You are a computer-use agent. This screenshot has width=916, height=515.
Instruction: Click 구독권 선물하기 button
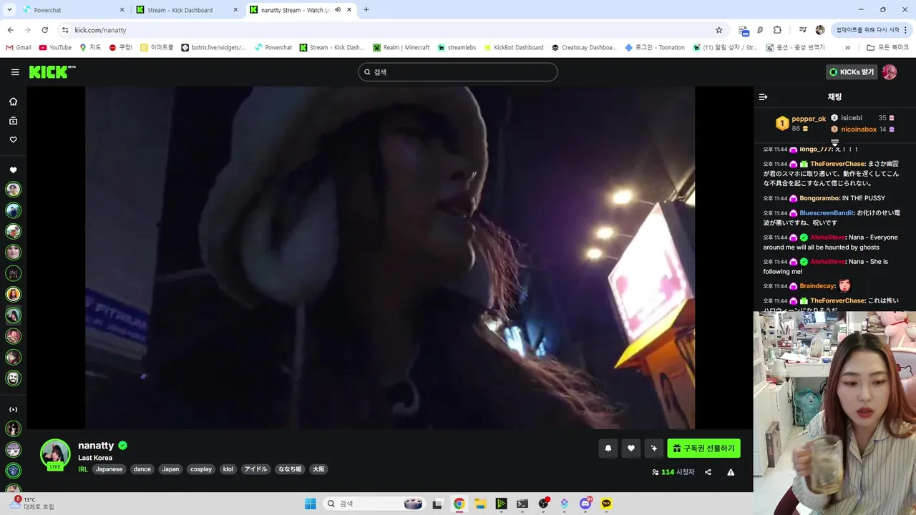point(703,448)
